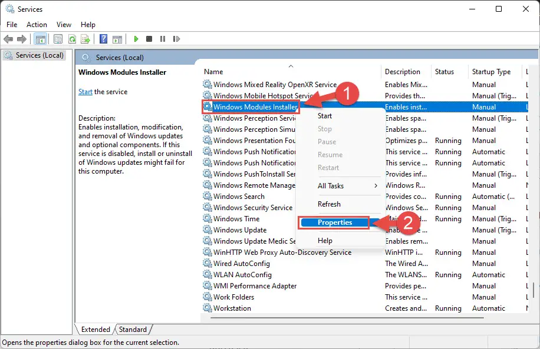The width and height of the screenshot is (540, 349).
Task: Click the blue Help book toolbar icon
Action: [103, 39]
